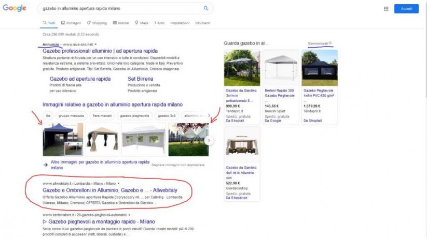Expand dropdown next to allwebitaly.it breadcrumb
The image size is (427, 238).
point(118,184)
